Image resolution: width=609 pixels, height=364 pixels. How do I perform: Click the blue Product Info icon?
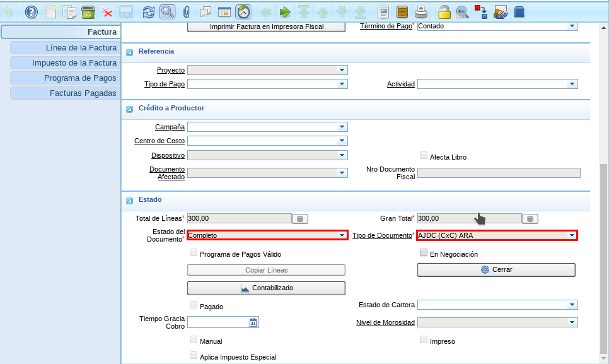[519, 12]
